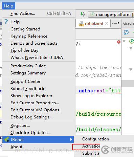Select Find Action... menu entry
This screenshot has width=134, height=157.
(x=39, y=14)
